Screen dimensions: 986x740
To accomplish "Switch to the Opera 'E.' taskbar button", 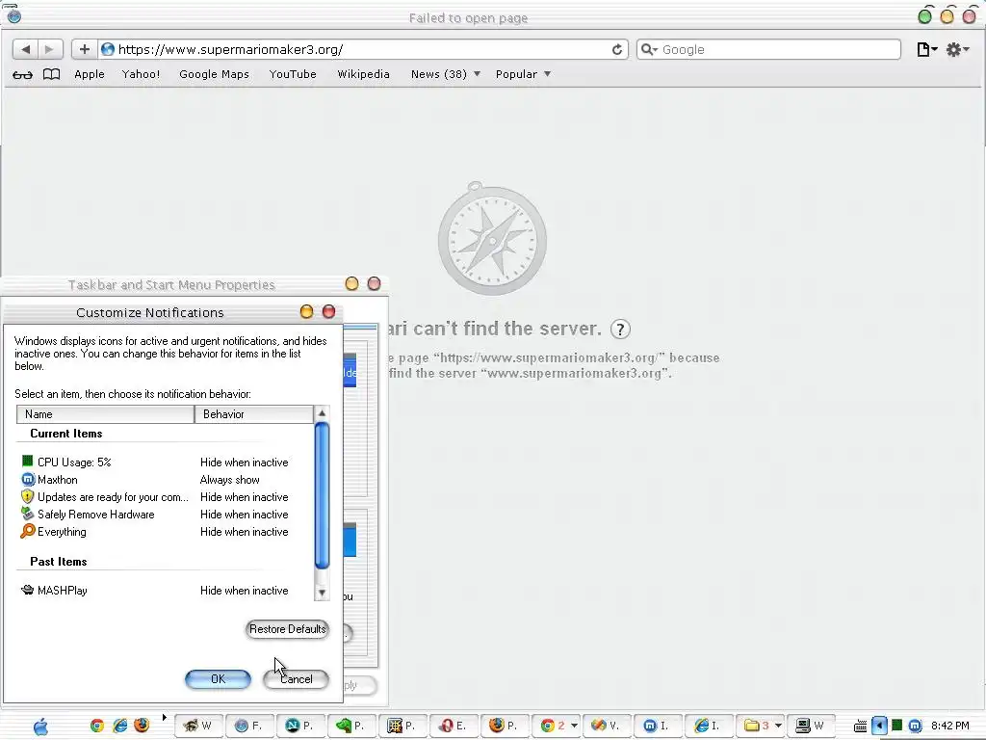I will (x=454, y=726).
